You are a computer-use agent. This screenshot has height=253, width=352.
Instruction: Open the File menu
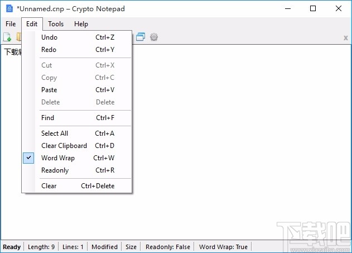click(11, 24)
